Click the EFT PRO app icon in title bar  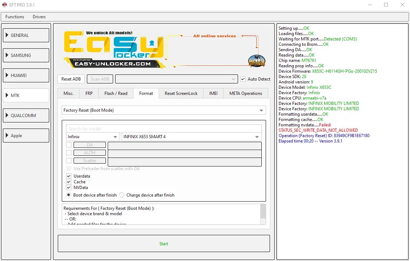(x=4, y=5)
